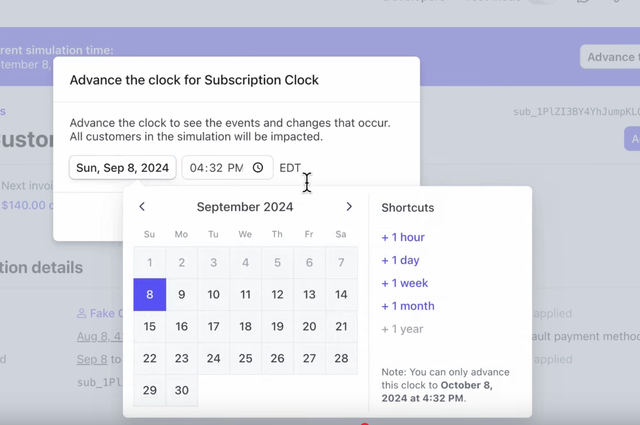Open the Developers menu
The image size is (640, 425).
click(x=414, y=2)
